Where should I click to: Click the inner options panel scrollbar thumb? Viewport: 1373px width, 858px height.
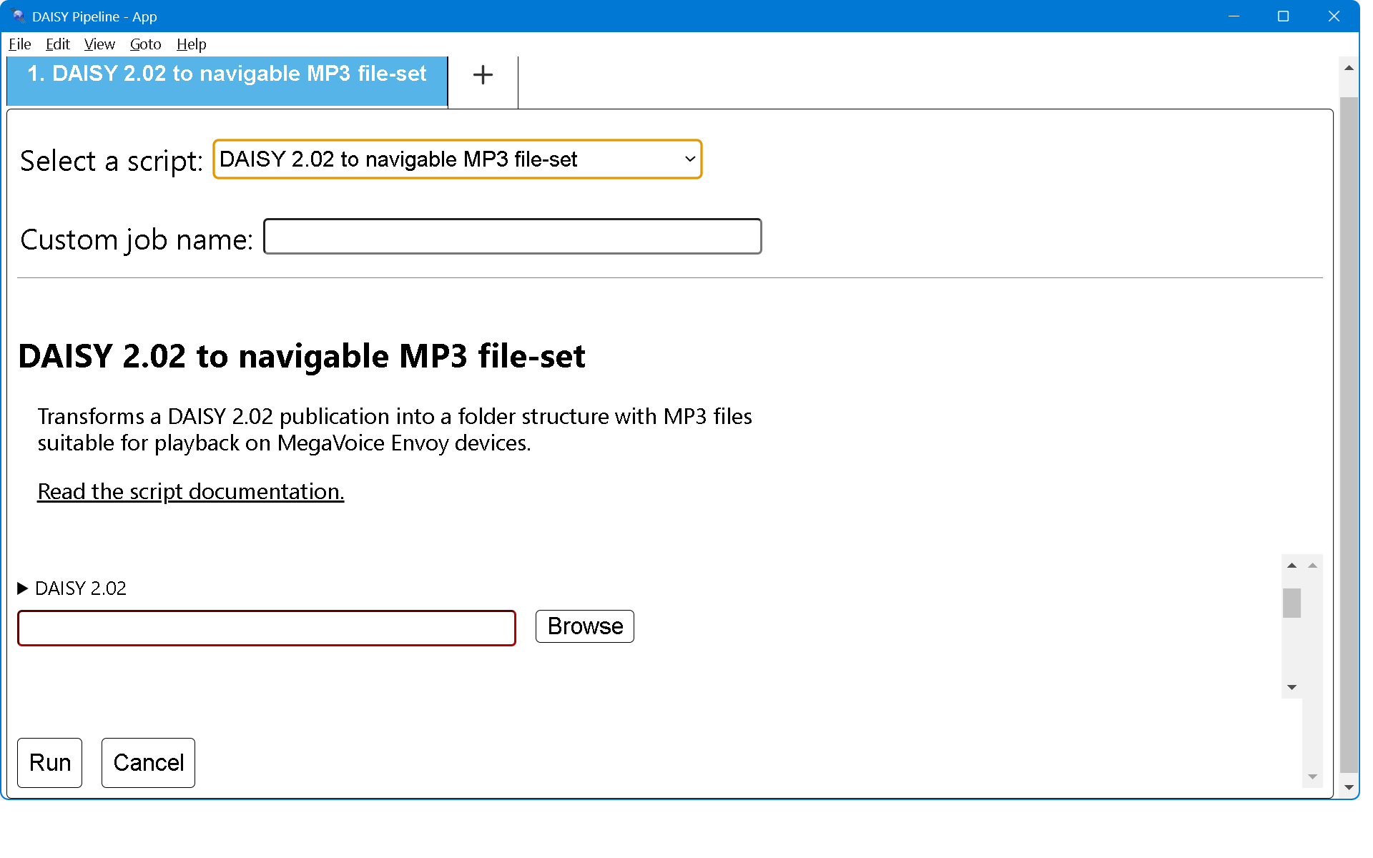pyautogui.click(x=1291, y=603)
